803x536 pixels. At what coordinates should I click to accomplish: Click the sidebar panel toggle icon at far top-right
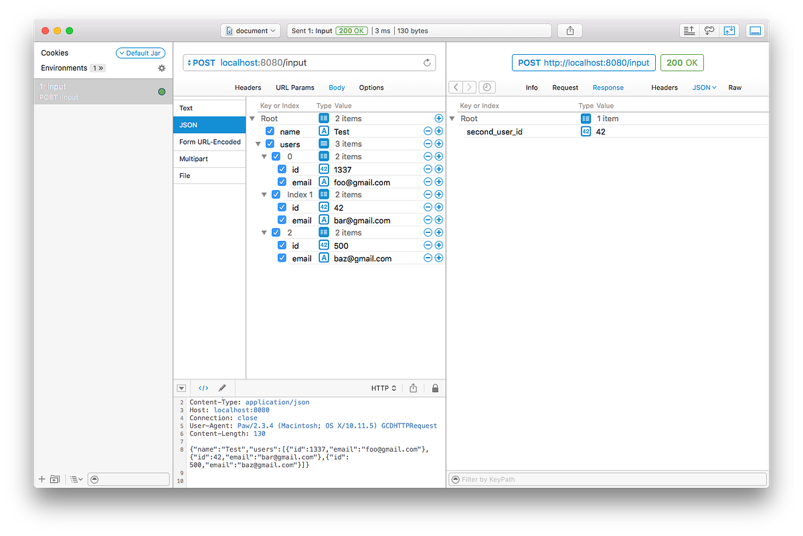point(755,31)
